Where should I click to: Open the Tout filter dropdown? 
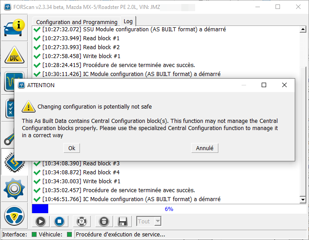[x=149, y=221]
